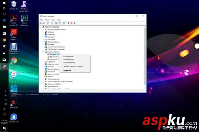Expand the Audio inputs and outputs chevron
This screenshot has width=199, height=132.
[43, 29]
